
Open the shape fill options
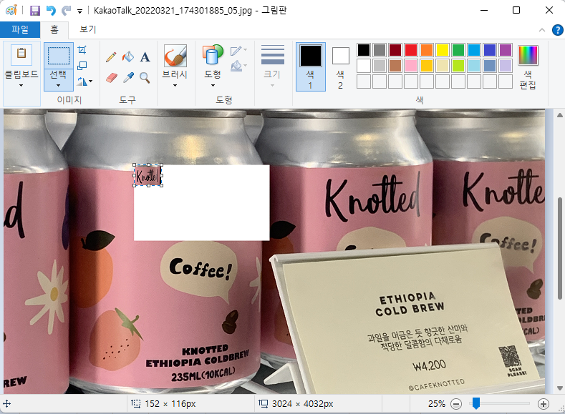tap(238, 66)
